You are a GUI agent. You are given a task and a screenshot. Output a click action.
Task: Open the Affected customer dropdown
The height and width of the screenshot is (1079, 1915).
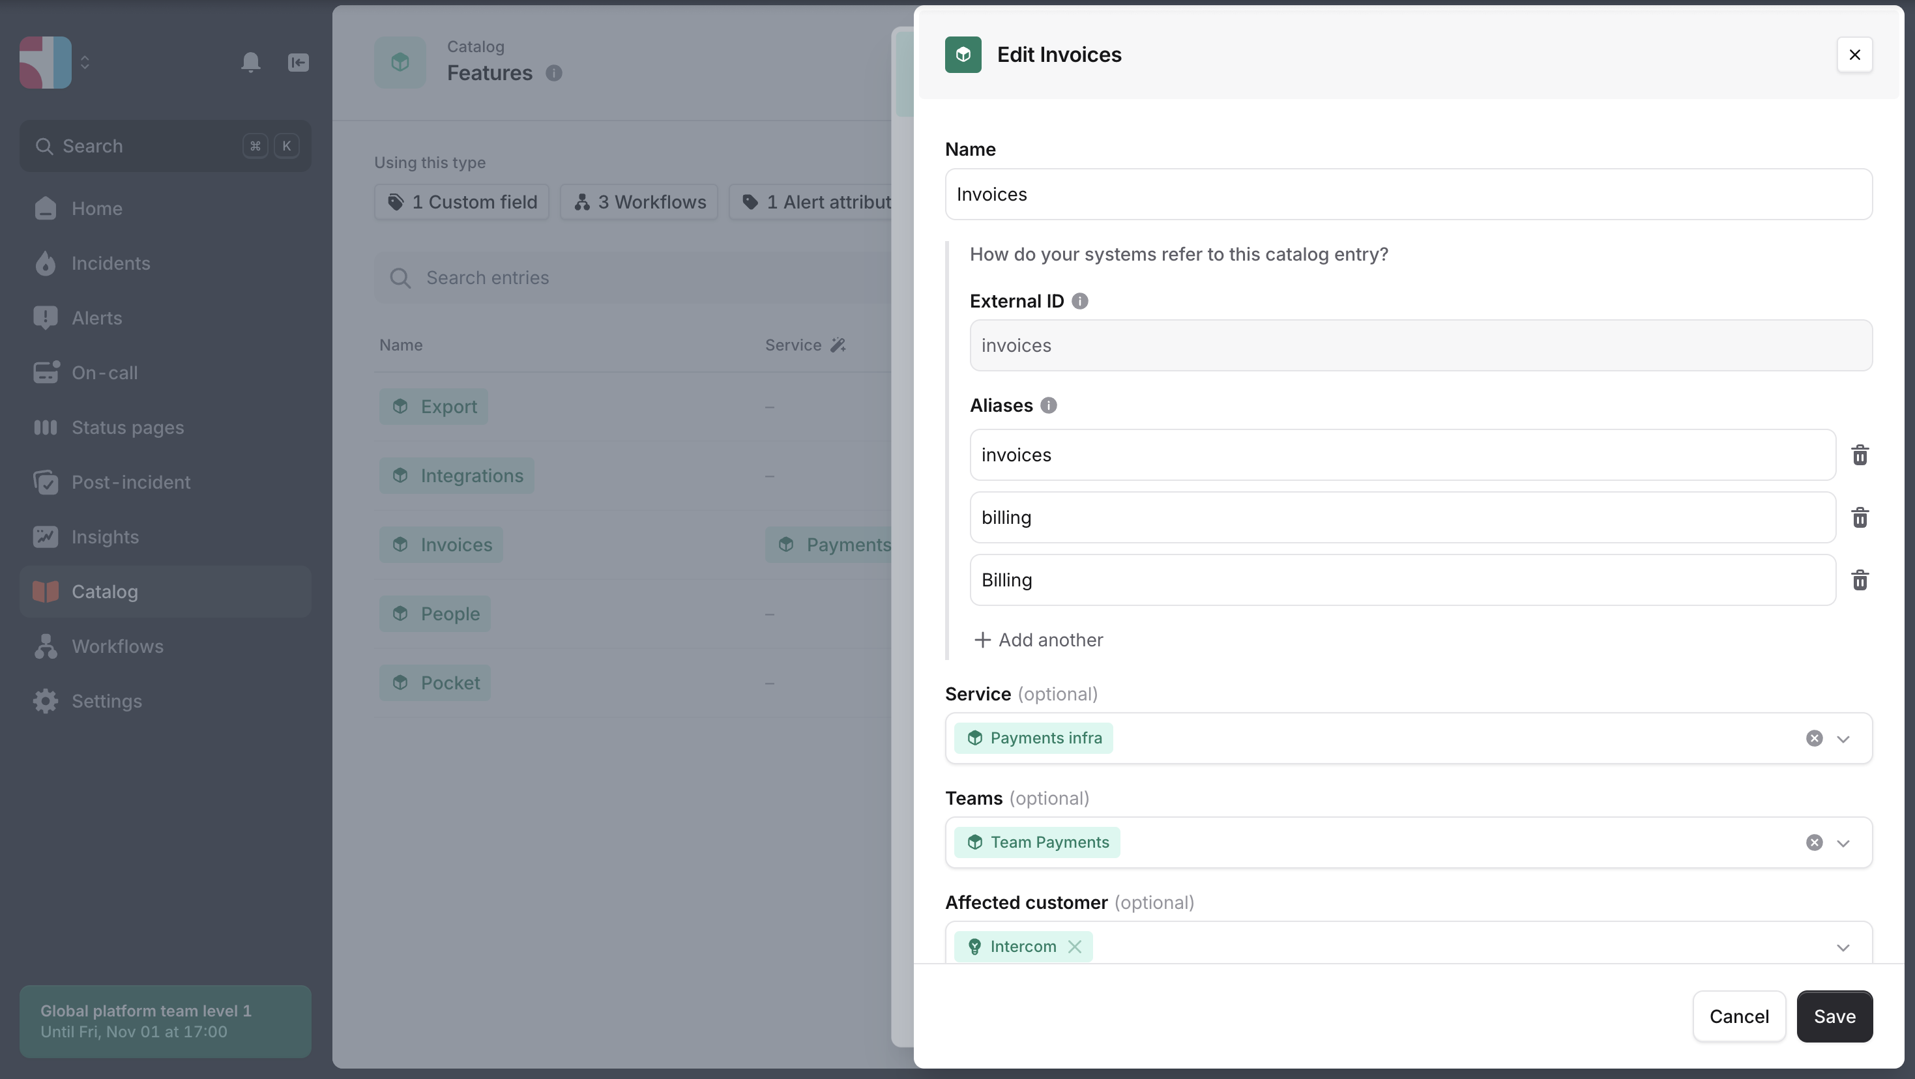(x=1843, y=947)
